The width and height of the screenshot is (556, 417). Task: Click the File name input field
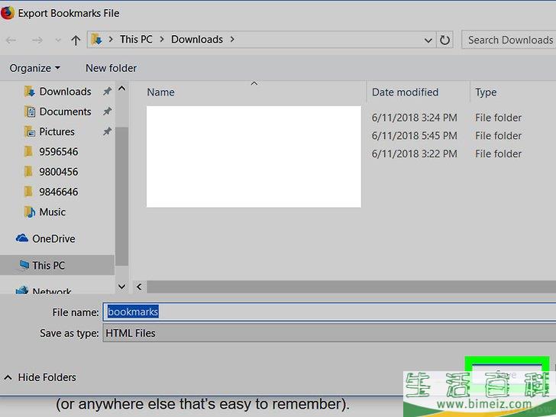pos(328,312)
